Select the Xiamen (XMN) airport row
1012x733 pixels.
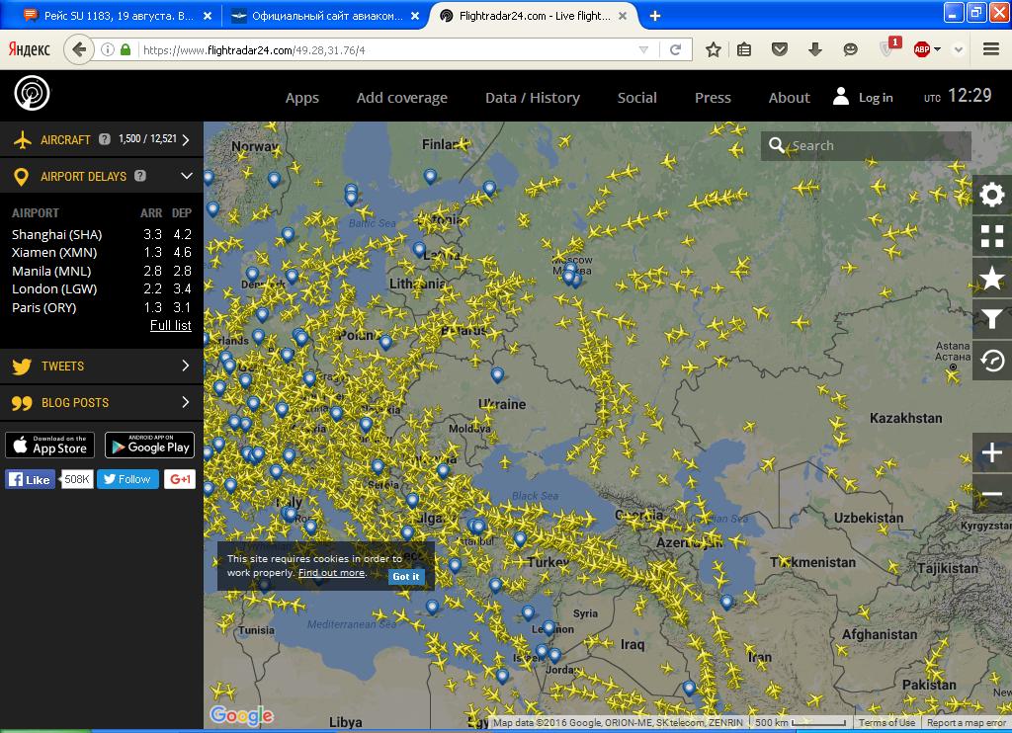102,252
